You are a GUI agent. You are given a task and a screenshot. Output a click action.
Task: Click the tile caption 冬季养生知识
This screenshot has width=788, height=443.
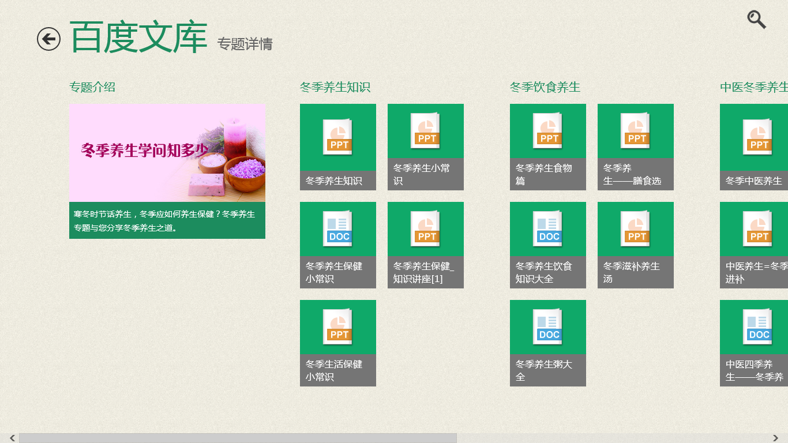point(334,181)
